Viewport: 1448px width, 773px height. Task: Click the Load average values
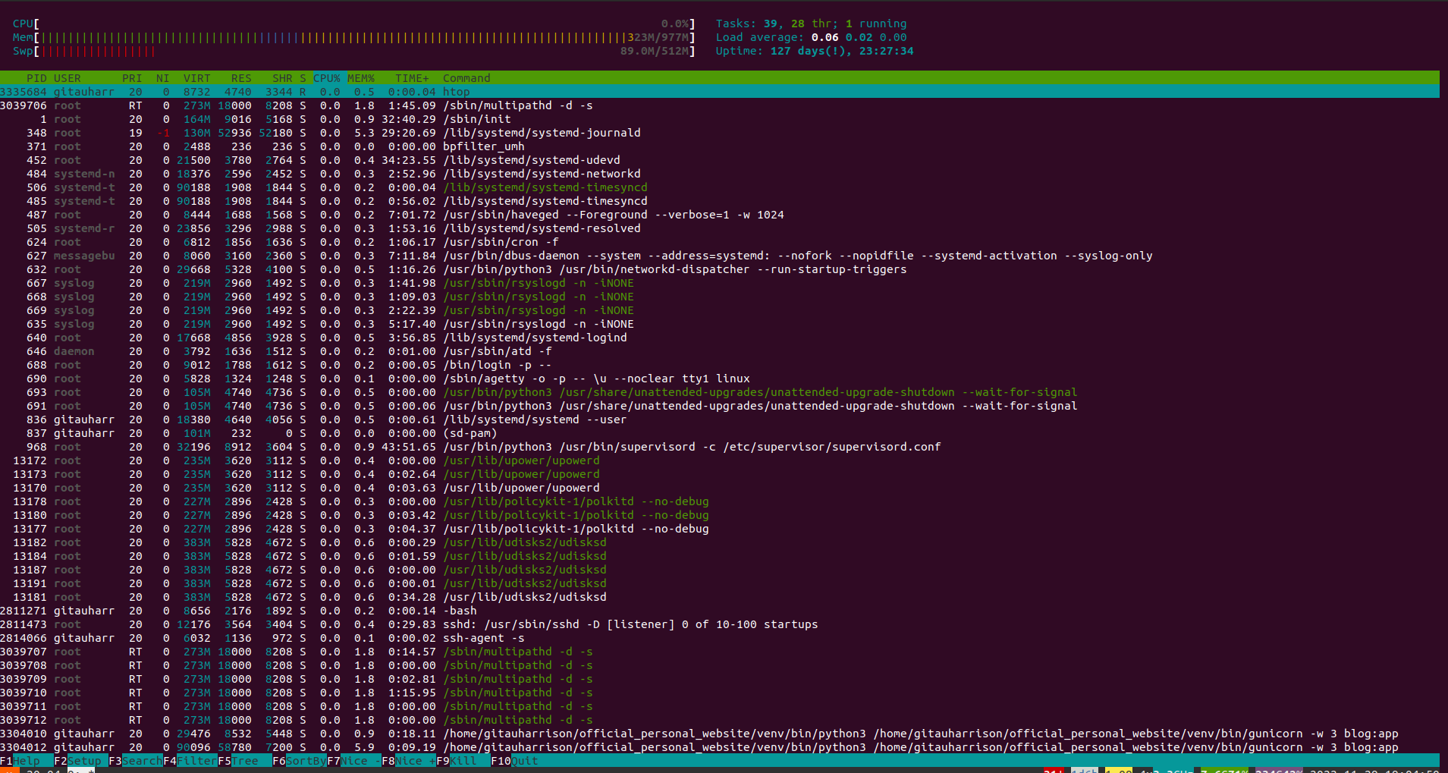click(x=859, y=37)
